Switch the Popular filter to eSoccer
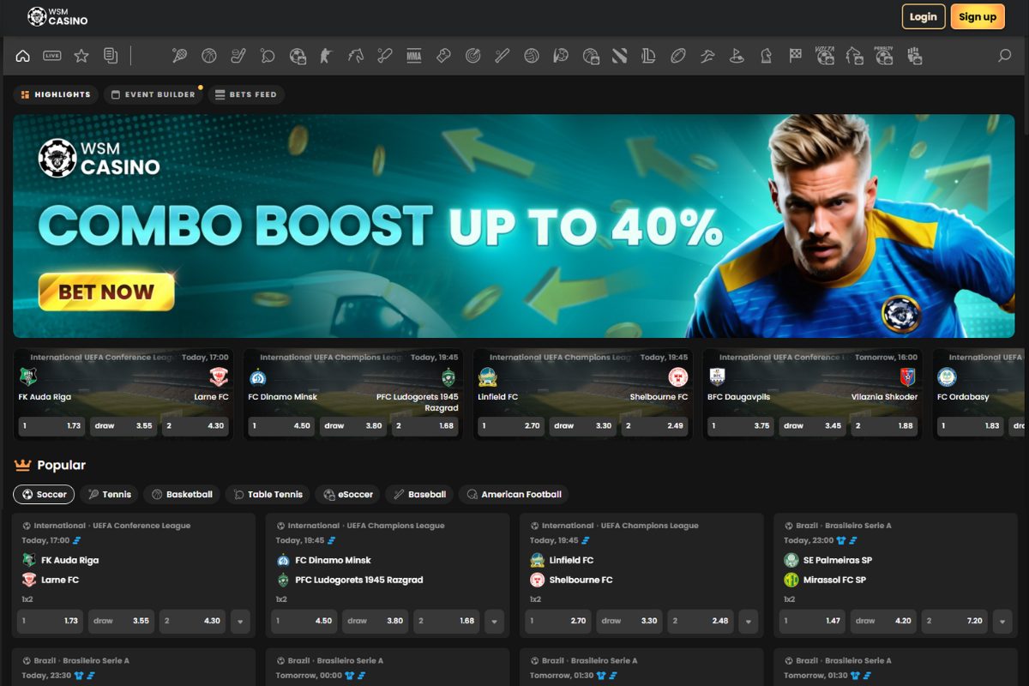The image size is (1029, 686). [x=347, y=494]
